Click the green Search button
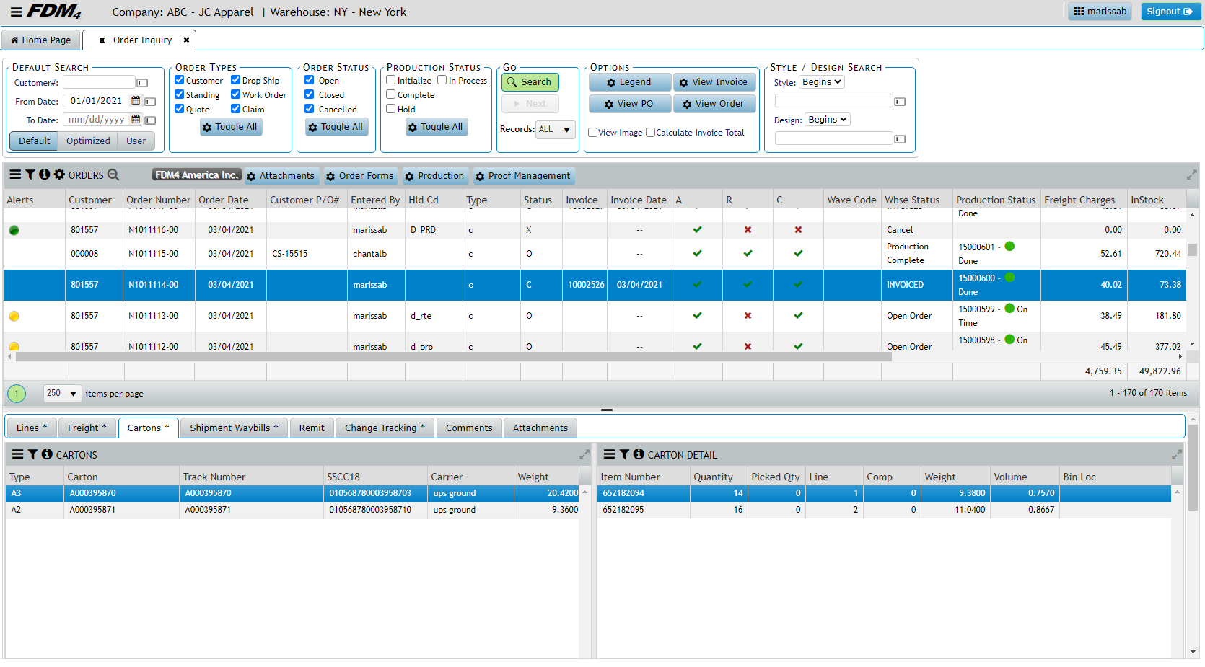Viewport: 1205px width, 667px height. (x=530, y=82)
